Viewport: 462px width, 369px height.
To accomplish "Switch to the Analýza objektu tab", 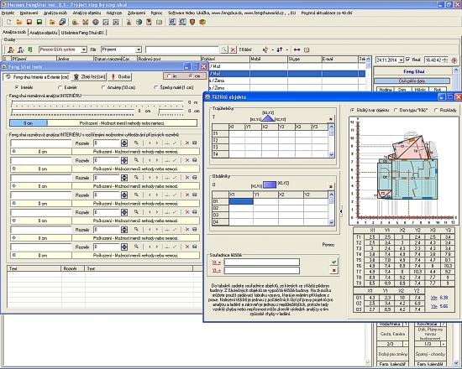I will click(x=44, y=33).
